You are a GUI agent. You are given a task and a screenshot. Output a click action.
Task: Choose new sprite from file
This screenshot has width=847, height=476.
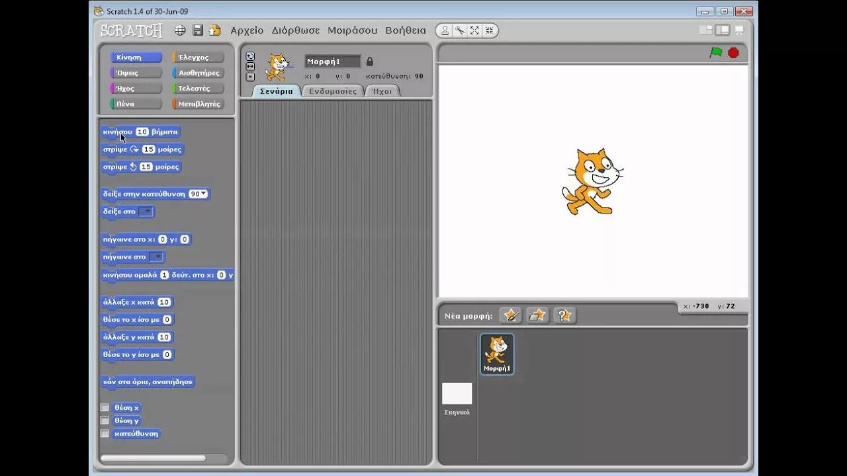[537, 315]
